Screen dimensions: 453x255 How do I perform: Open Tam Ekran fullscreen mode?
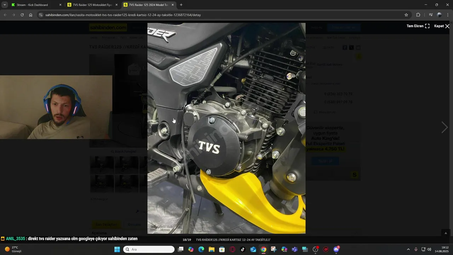tap(418, 26)
